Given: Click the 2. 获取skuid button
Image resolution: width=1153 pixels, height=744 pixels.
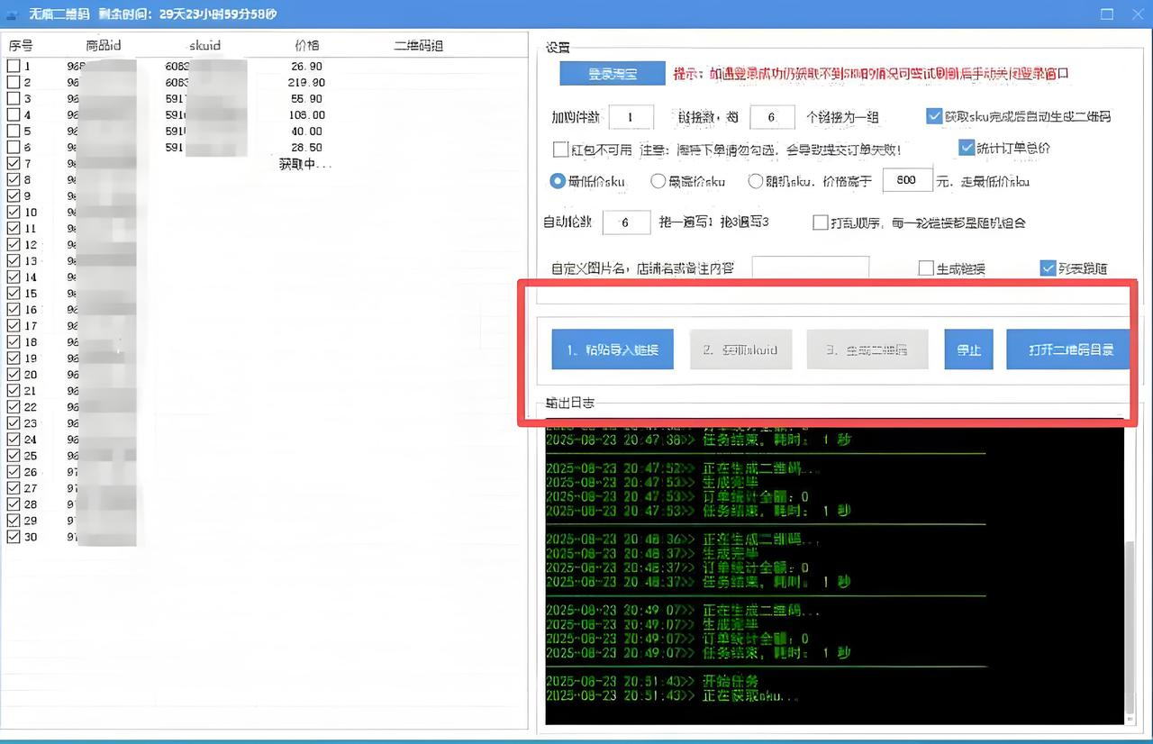Looking at the screenshot, I should (740, 349).
